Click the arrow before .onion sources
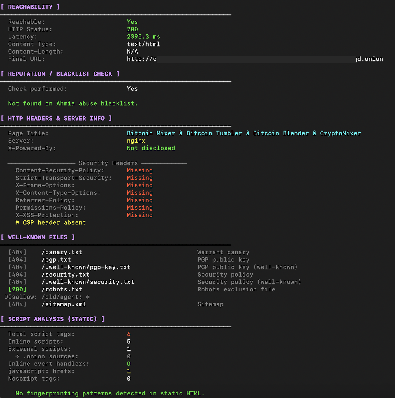Screen dimensions: 395x398 click(17, 356)
